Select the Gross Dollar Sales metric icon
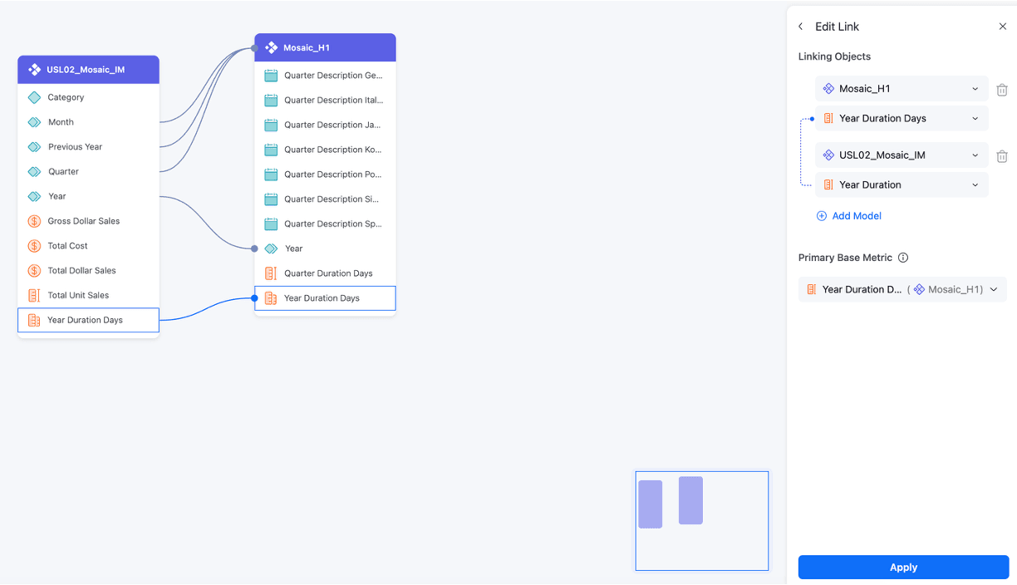1017x585 pixels. coord(34,221)
